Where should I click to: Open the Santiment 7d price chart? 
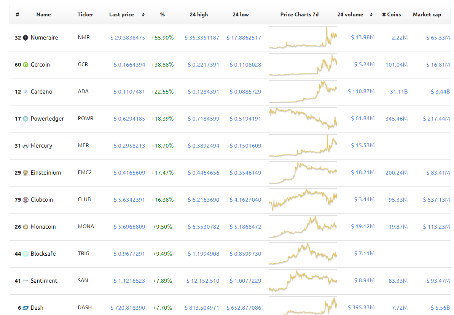click(x=303, y=281)
